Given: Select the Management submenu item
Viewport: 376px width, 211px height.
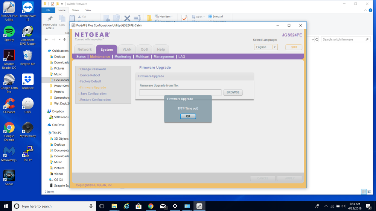Looking at the screenshot, I should click(x=164, y=57).
